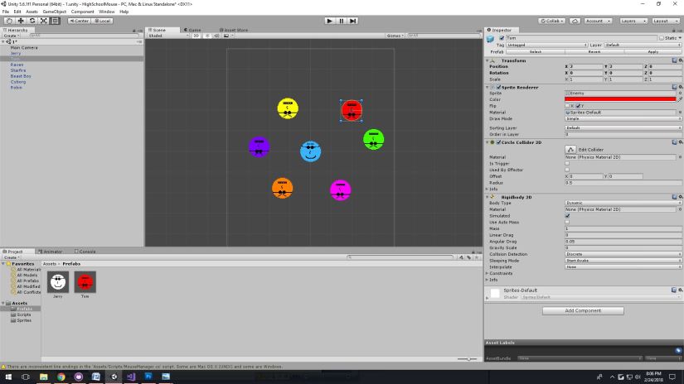This screenshot has height=384, width=684.
Task: Click the color eyedropper picker icon
Action: point(680,98)
